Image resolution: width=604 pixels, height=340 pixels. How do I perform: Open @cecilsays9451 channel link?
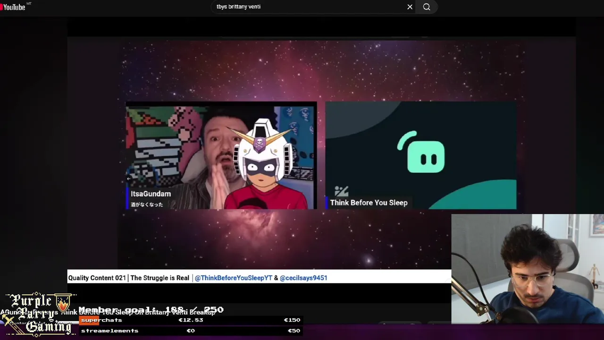(303, 278)
